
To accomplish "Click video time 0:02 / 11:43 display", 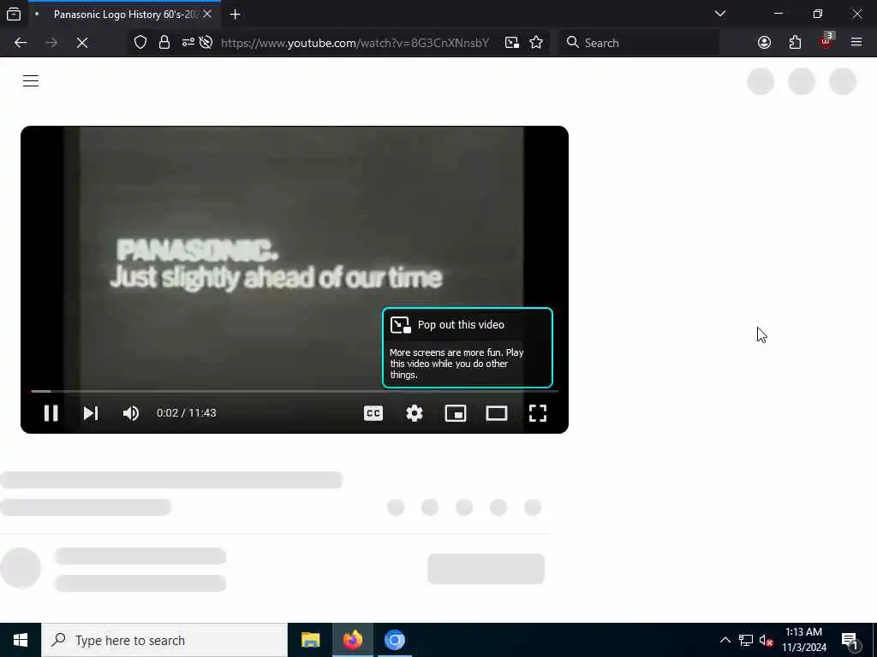I will pos(186,413).
